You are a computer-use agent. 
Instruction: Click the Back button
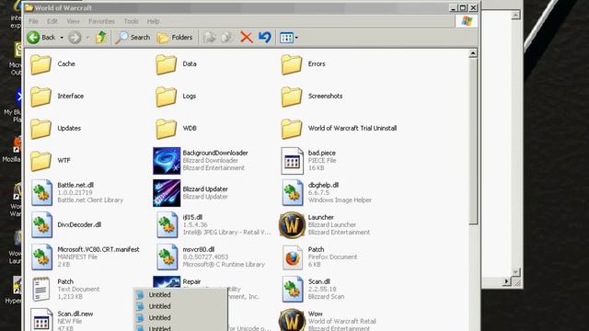[x=41, y=38]
